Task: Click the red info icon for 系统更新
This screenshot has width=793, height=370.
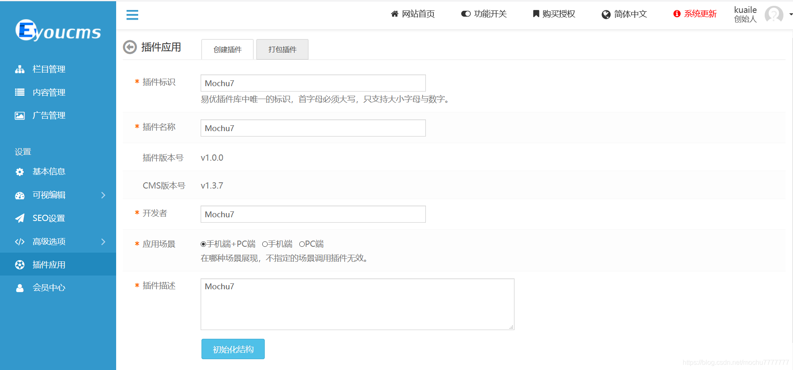Action: click(x=677, y=14)
